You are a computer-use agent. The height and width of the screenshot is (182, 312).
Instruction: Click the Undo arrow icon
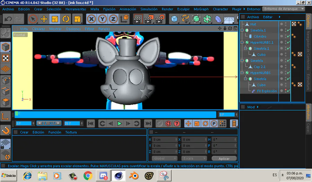point(8,19)
